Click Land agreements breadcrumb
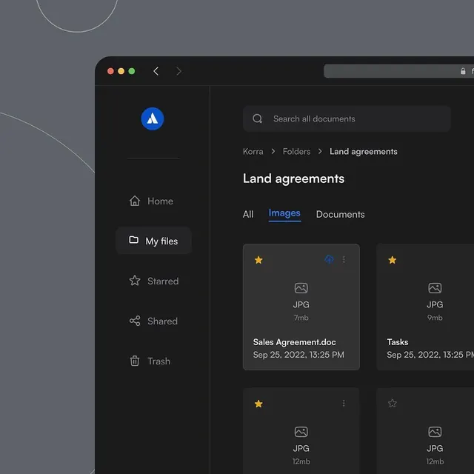Image resolution: width=474 pixels, height=474 pixels. click(x=364, y=151)
